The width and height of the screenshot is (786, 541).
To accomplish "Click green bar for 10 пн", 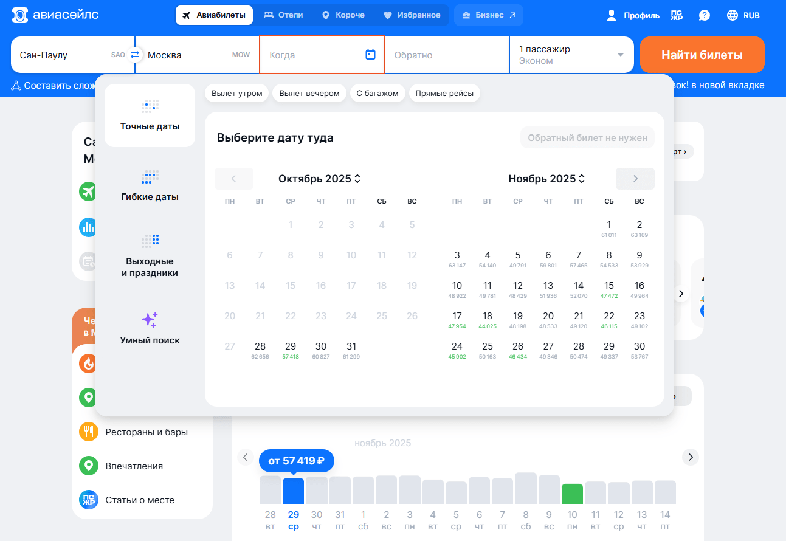I will pyautogui.click(x=572, y=494).
